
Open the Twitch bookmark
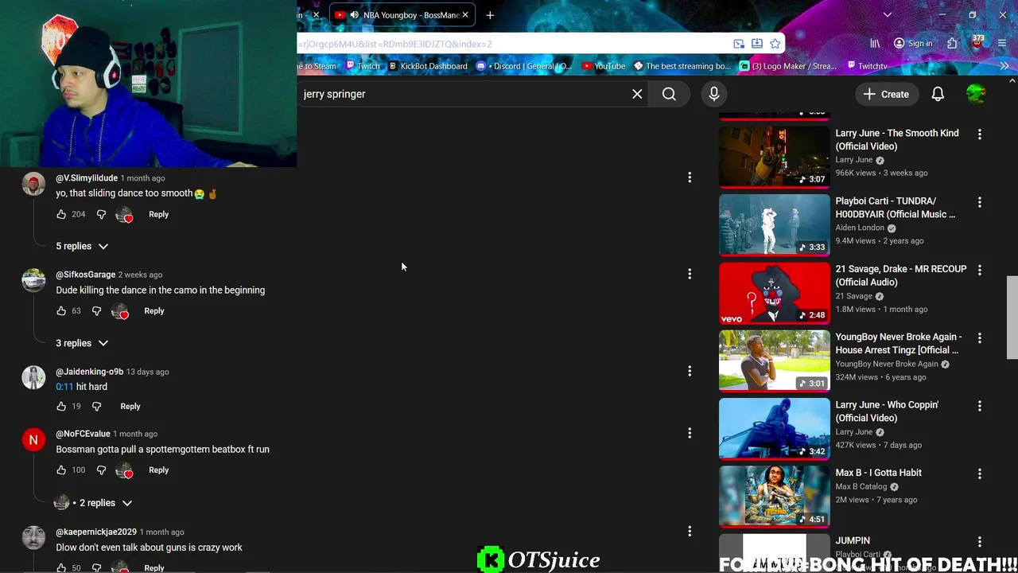tap(363, 66)
